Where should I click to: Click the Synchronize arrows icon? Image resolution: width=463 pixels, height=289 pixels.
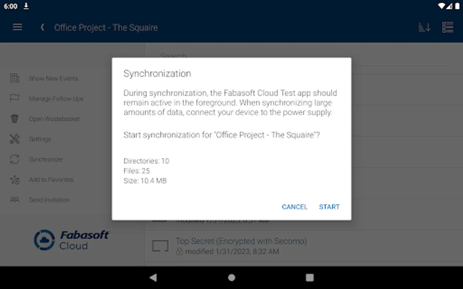pos(14,159)
